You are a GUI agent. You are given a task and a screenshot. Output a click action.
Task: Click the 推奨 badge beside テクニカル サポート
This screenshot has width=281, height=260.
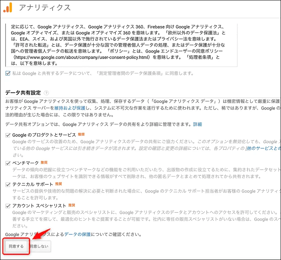[59, 184]
